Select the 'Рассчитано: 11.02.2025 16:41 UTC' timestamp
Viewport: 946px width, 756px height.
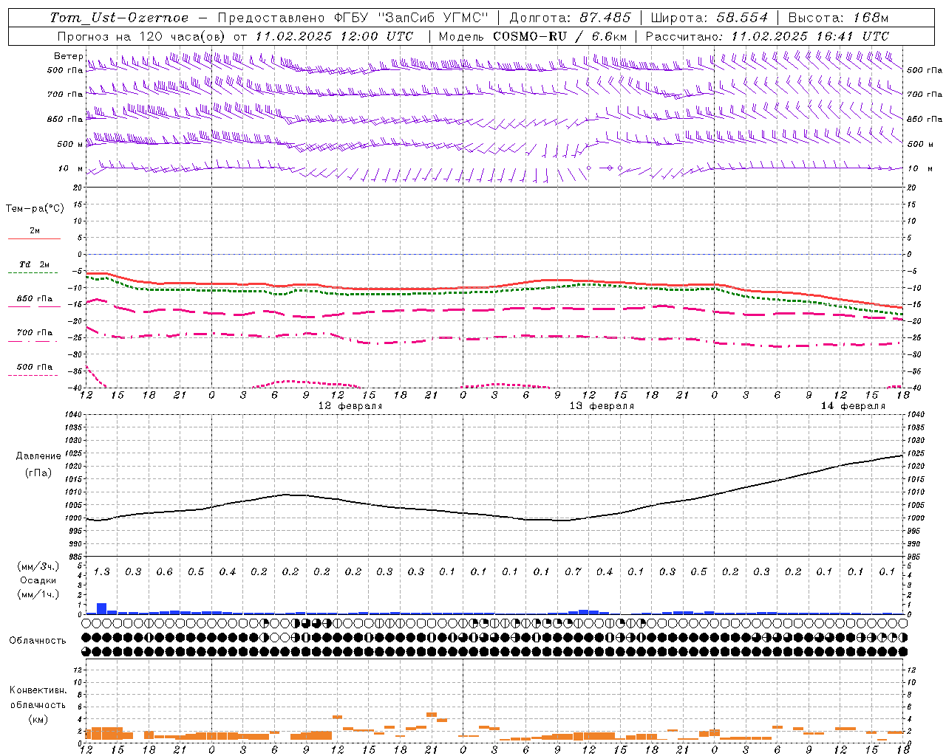(x=767, y=36)
